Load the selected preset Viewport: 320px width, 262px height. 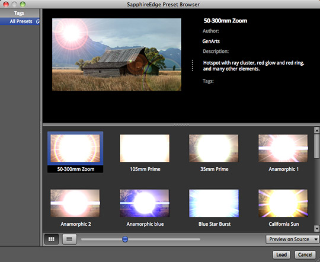[x=281, y=255]
